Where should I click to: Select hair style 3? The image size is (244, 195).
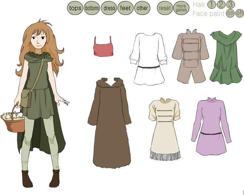230,5
